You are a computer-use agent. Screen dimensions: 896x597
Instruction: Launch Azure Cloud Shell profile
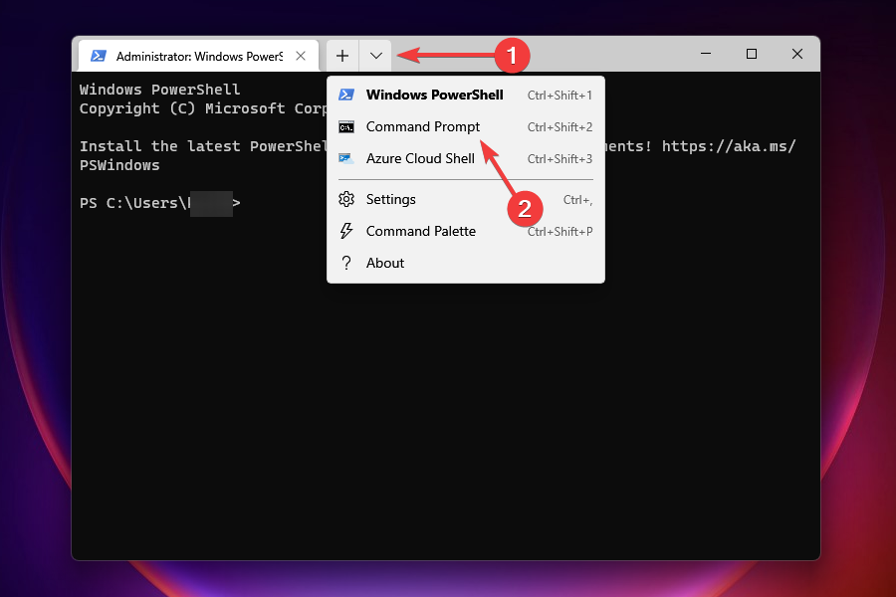click(x=466, y=159)
